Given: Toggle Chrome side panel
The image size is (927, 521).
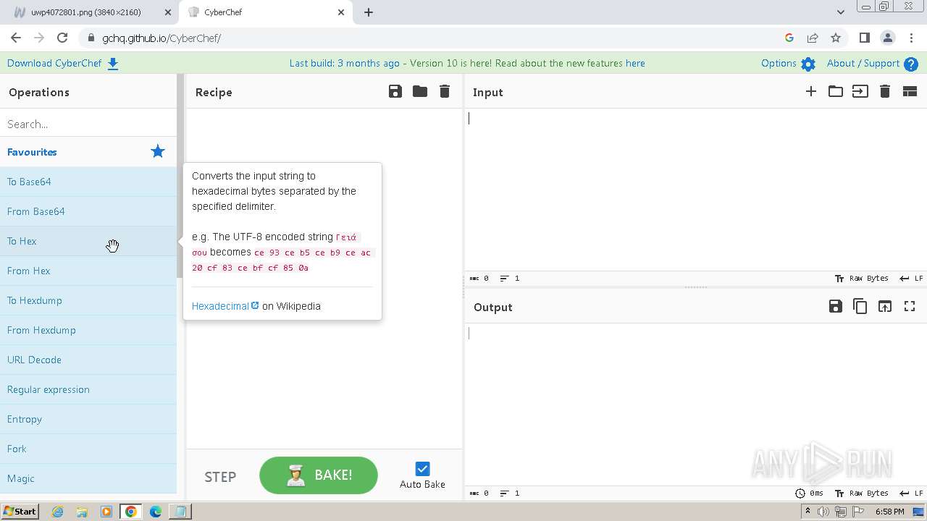Looking at the screenshot, I should pos(864,38).
